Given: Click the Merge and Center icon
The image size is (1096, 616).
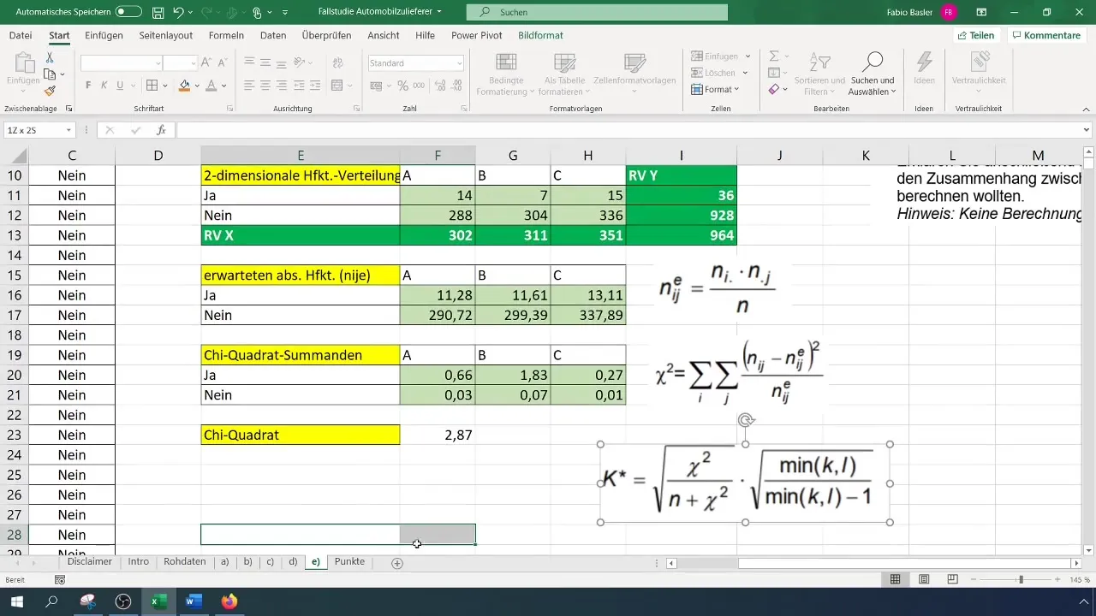Looking at the screenshot, I should click(x=337, y=86).
